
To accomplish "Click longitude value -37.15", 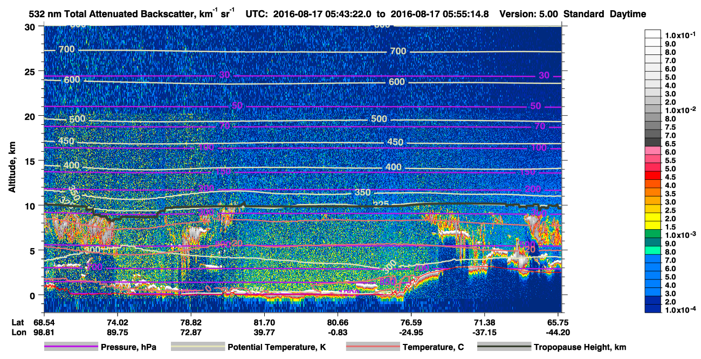I will 484,333.
